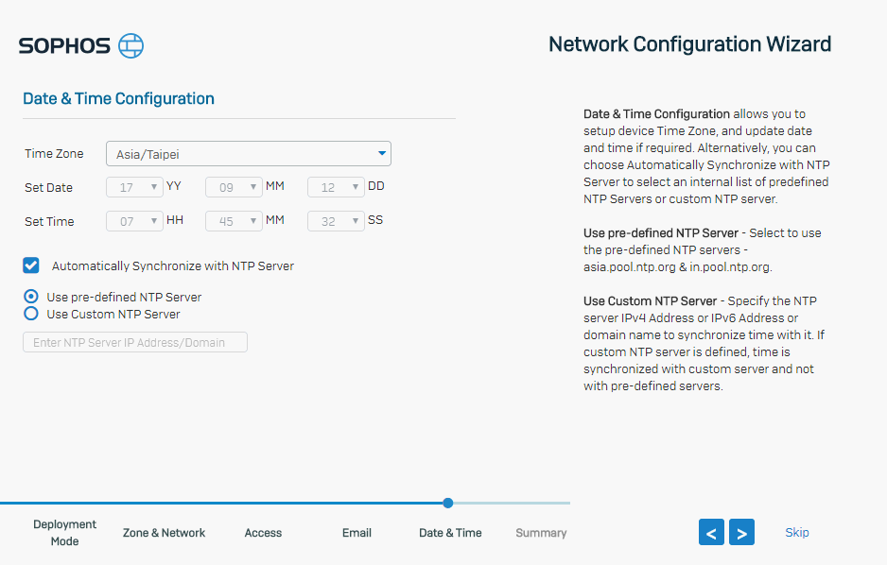Expand the year YY dropdown
This screenshot has height=565, width=887.
134,187
